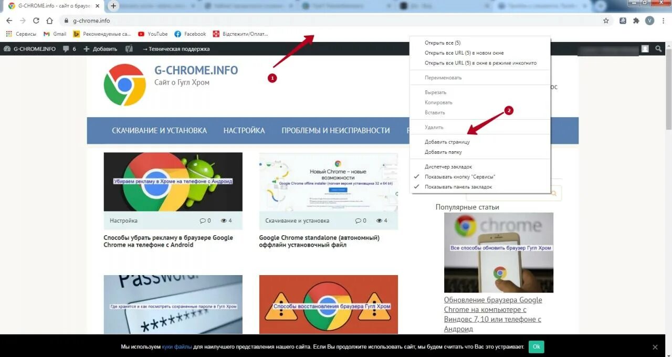Click the search magnifier in the sidebar search box
672x357 pixels.
click(554, 194)
